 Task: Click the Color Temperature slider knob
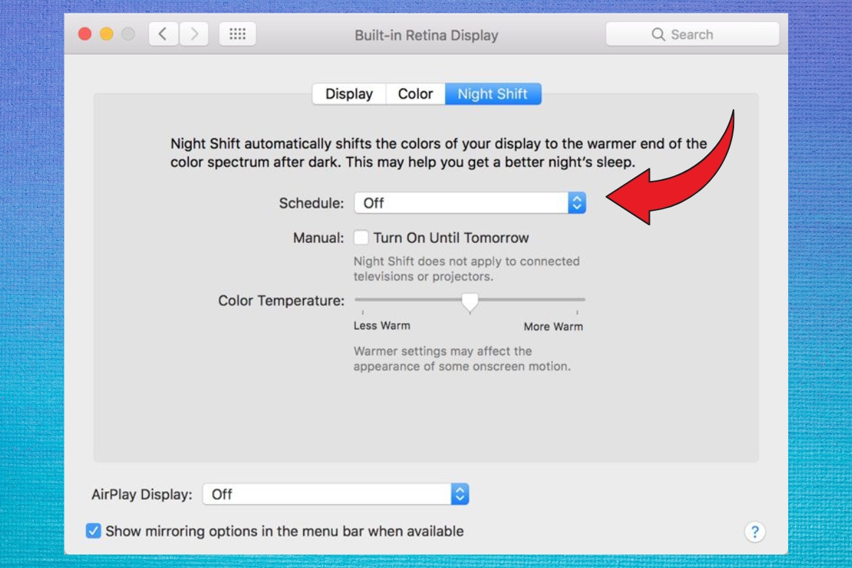(x=469, y=302)
